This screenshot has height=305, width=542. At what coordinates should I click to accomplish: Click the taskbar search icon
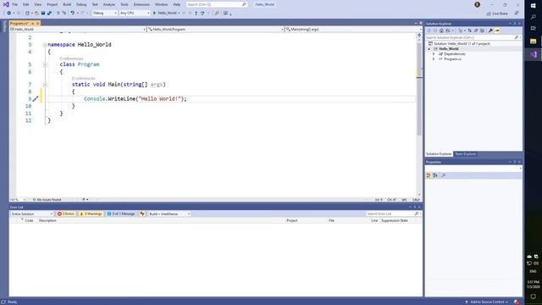tap(533, 17)
